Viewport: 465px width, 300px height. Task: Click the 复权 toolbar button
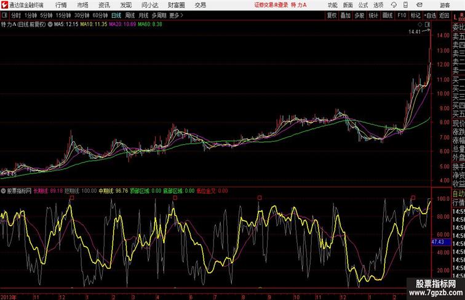pyautogui.click(x=332, y=15)
